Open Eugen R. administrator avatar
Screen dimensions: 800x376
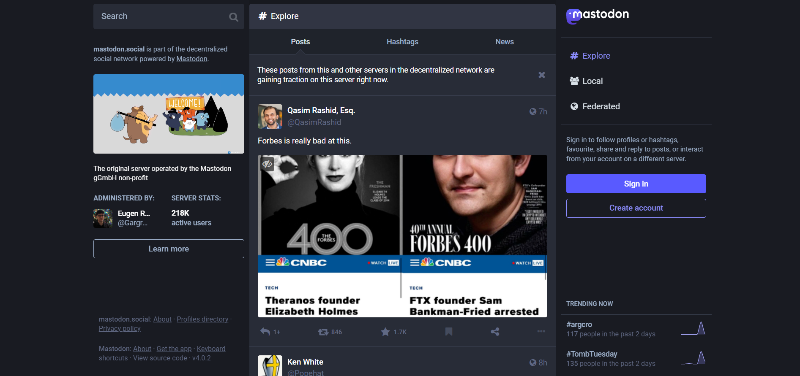[103, 218]
